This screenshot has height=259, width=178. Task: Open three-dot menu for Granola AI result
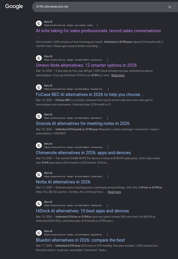click(x=107, y=118)
